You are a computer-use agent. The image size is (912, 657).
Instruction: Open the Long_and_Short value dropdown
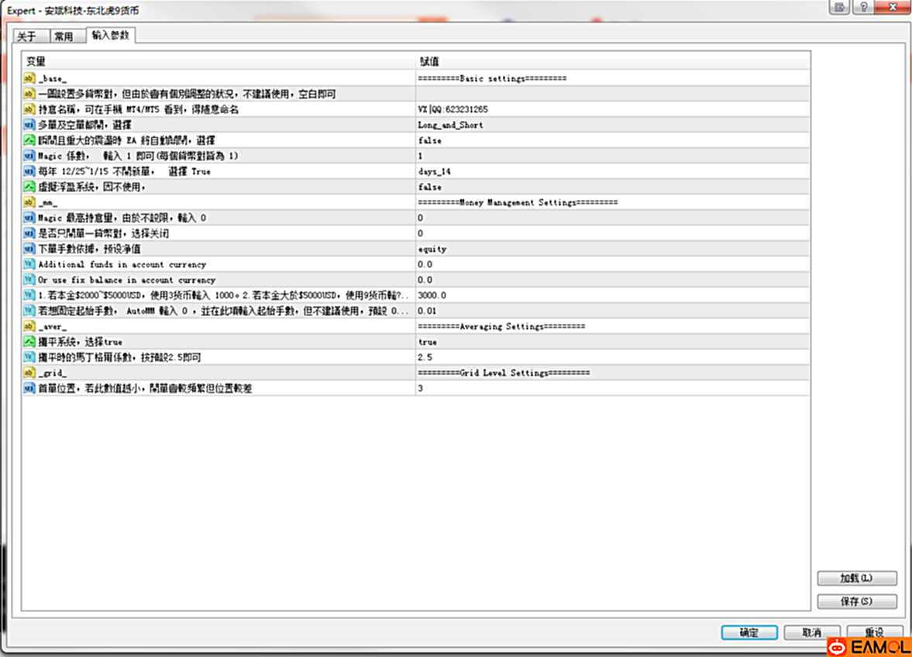450,125
